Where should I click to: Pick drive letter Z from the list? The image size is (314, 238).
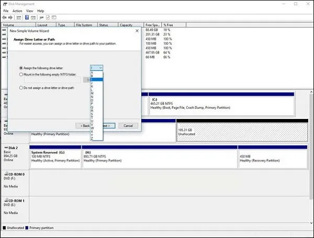click(x=96, y=138)
